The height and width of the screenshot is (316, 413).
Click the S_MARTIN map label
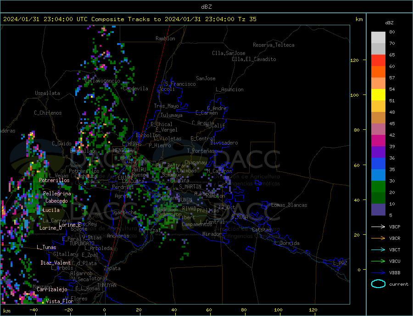point(190,187)
